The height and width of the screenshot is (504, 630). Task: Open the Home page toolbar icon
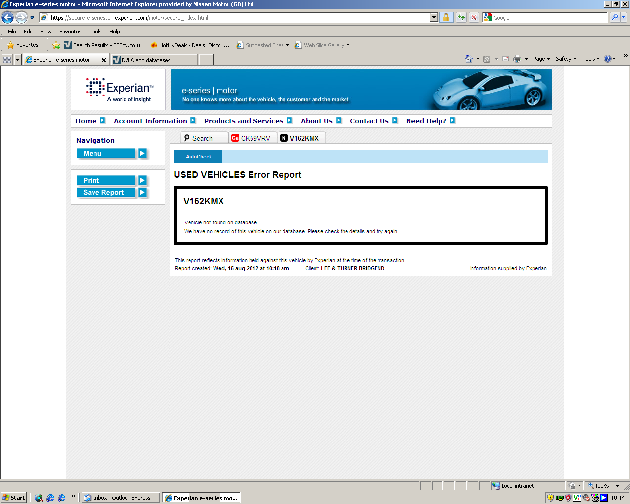469,59
